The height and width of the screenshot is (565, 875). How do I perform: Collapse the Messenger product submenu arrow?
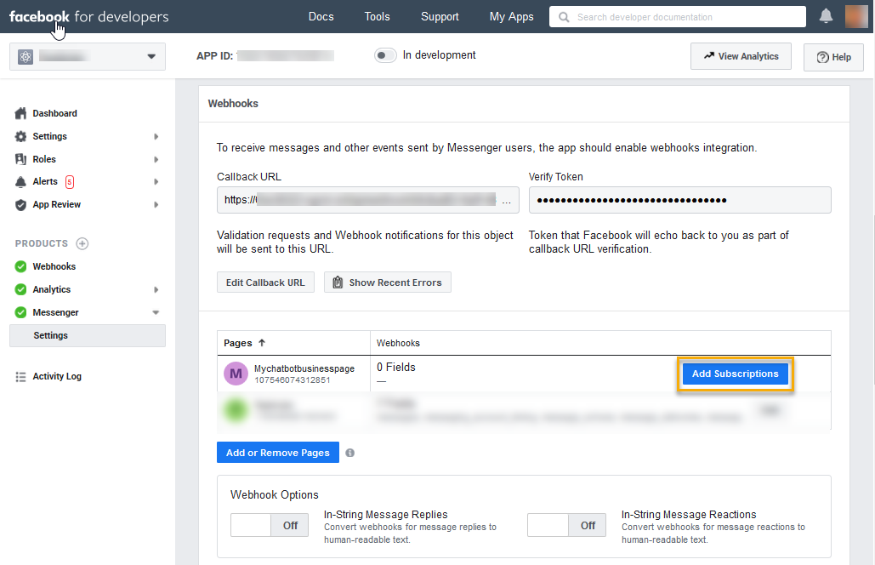156,312
